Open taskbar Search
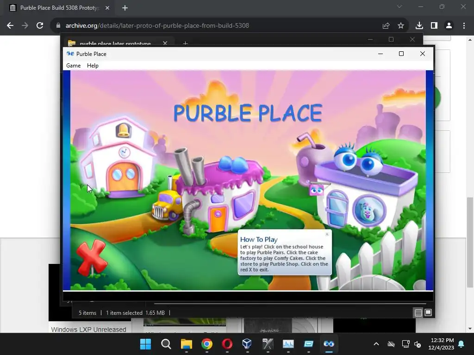The height and width of the screenshot is (355, 474). tap(166, 344)
